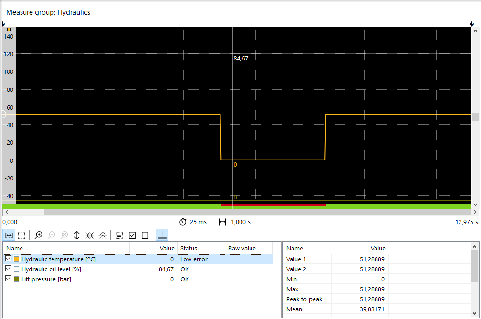Click graph horizontal scrollbar right arrow
The height and width of the screenshot is (319, 481).
point(475,212)
